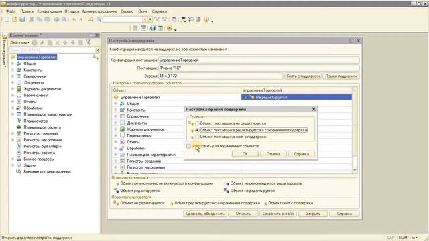Click the Закрыть button in support settings
The image size is (429, 241).
pos(313,214)
